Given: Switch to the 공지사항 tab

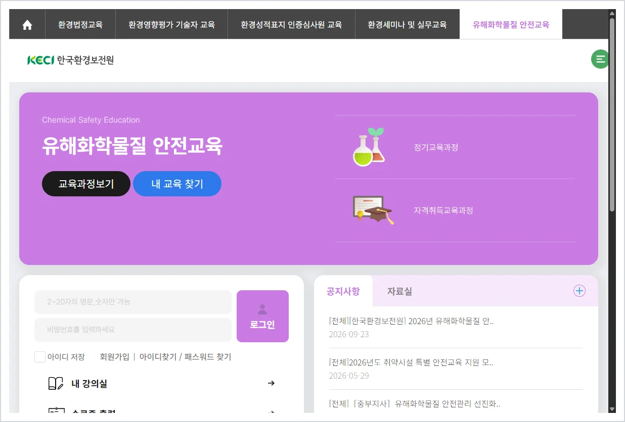Looking at the screenshot, I should pyautogui.click(x=343, y=291).
